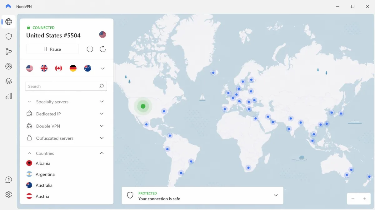Click the Iceland server dot on map
The width and height of the screenshot is (375, 210).
[213, 73]
